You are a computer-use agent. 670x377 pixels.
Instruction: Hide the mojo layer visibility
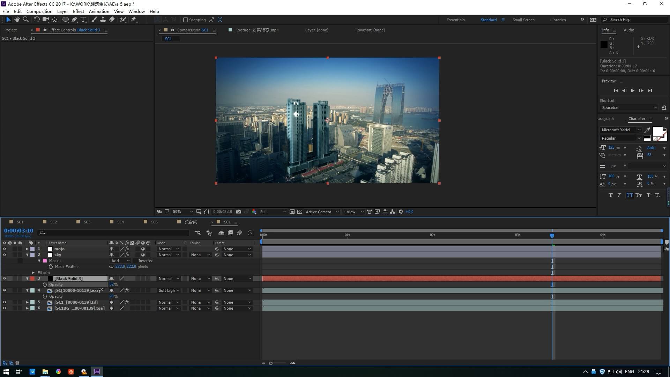(5, 249)
